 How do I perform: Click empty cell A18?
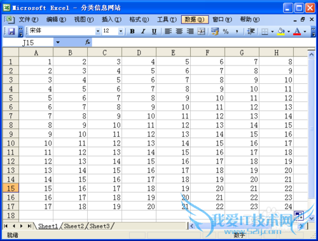pyautogui.click(x=36, y=216)
